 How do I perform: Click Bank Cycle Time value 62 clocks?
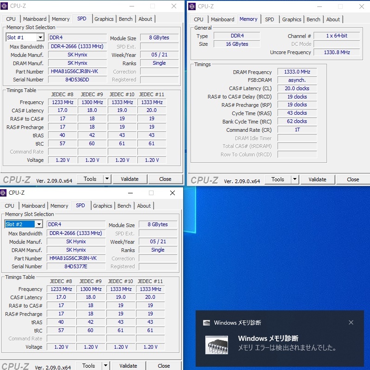(x=297, y=121)
